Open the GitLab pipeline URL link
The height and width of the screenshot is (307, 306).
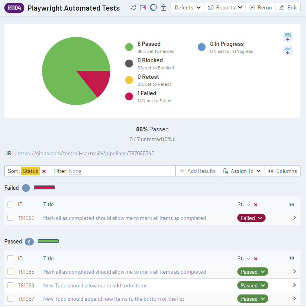coord(86,153)
